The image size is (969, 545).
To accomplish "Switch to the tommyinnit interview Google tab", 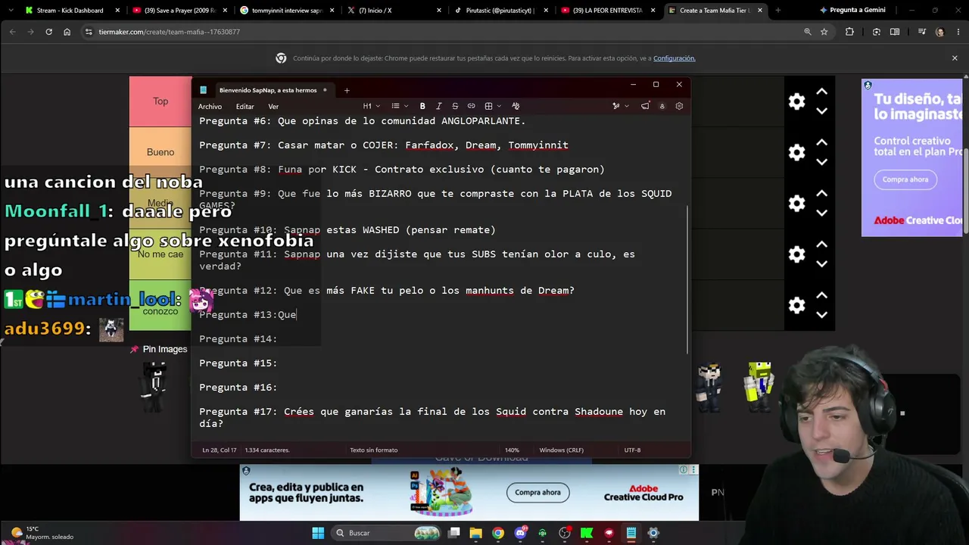I will 288,11.
